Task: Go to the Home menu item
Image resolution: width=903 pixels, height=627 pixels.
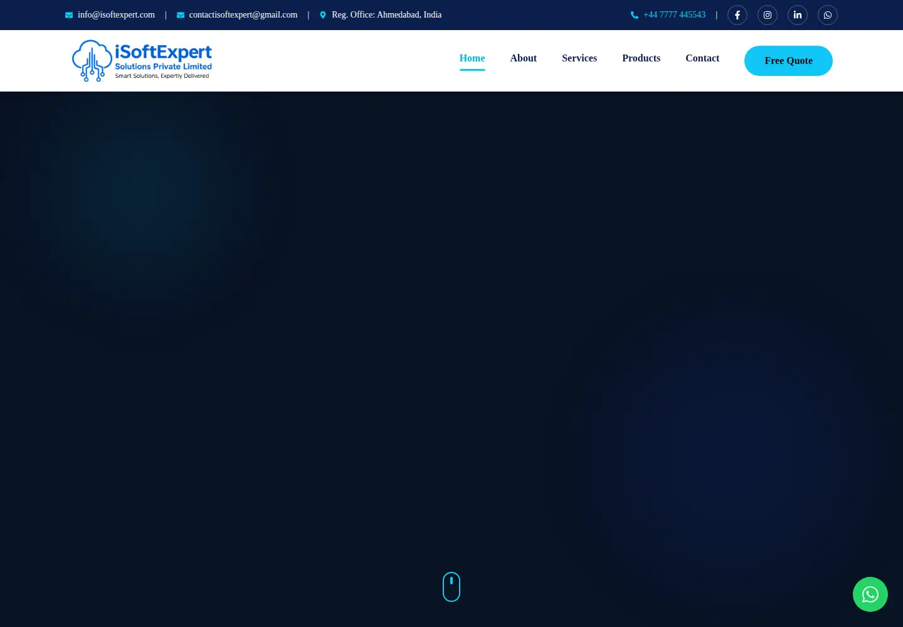Action: point(472,58)
